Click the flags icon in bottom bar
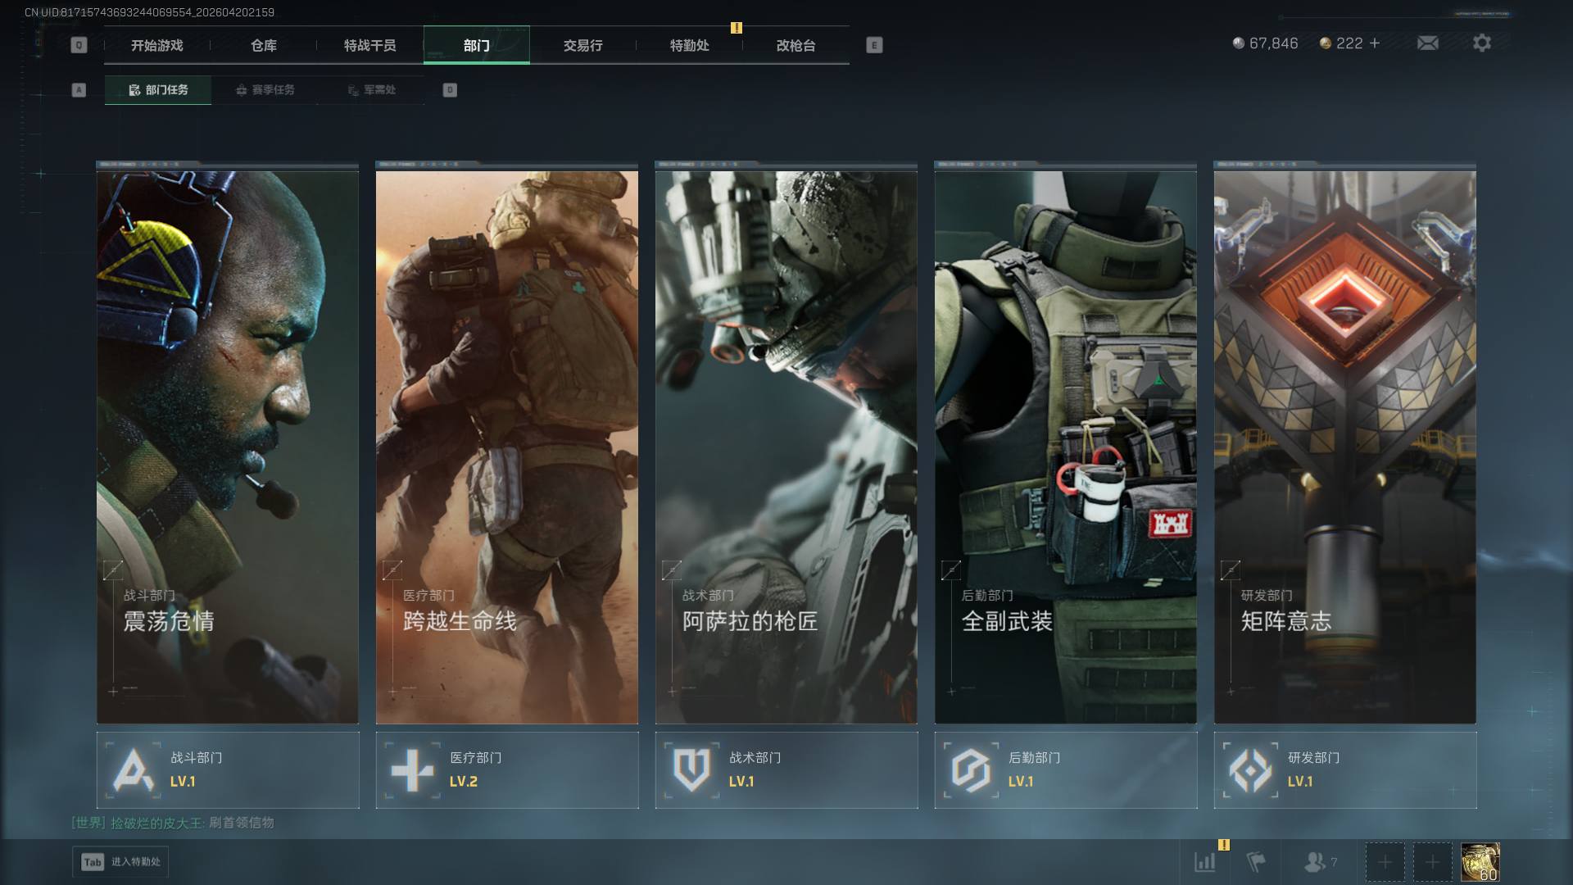The height and width of the screenshot is (885, 1573). 1255,862
